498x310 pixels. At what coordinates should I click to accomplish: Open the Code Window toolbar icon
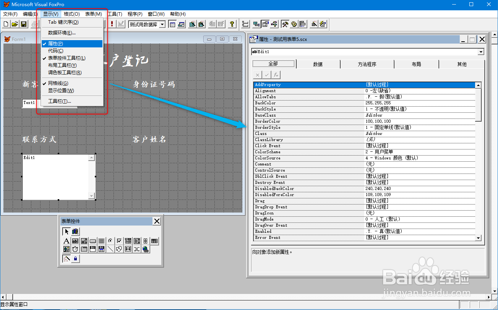pyautogui.click(x=274, y=24)
